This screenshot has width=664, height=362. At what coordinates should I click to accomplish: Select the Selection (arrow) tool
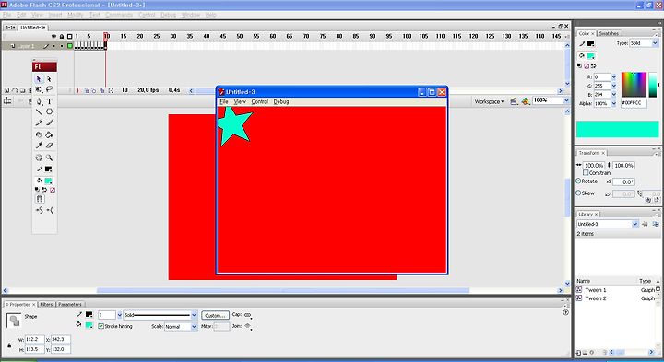(x=39, y=78)
